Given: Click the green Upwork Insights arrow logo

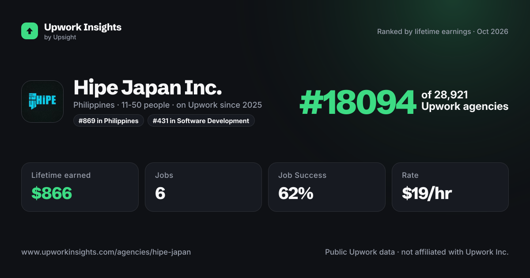Looking at the screenshot, I should click(x=30, y=31).
